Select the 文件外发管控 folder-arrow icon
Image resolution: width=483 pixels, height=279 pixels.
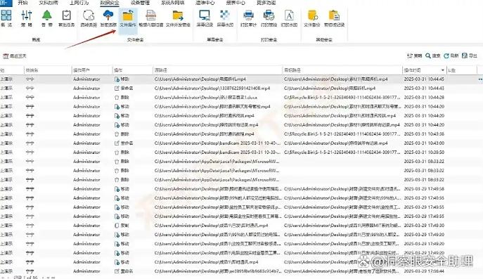178,18
